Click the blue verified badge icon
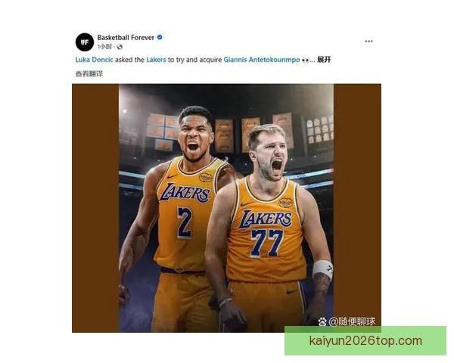454x363 pixels. [160, 37]
